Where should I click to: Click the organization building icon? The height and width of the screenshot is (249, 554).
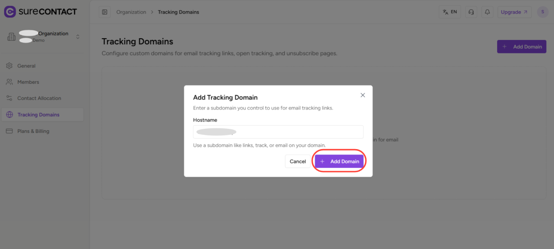pyautogui.click(x=12, y=37)
